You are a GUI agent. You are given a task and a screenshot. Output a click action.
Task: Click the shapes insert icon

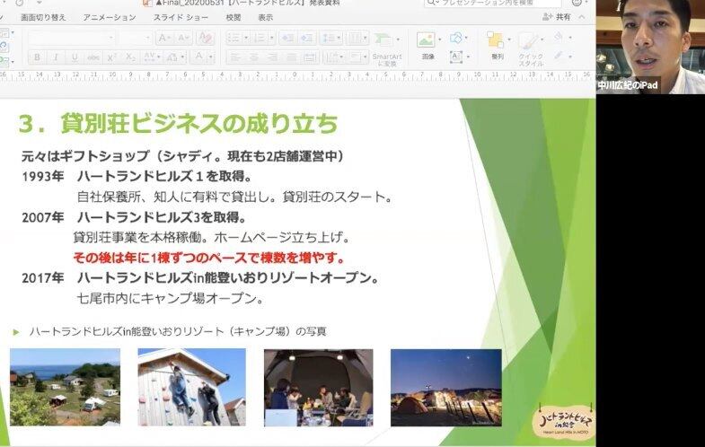pyautogui.click(x=457, y=38)
